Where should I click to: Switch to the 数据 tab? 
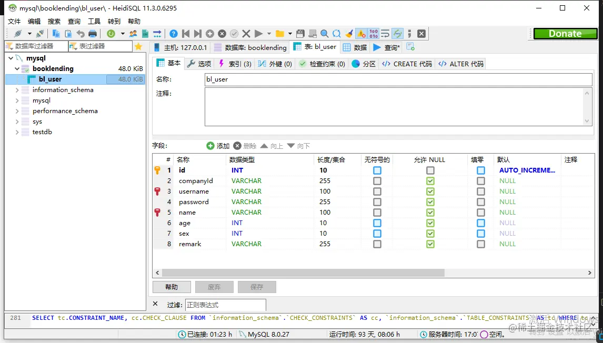coord(356,47)
